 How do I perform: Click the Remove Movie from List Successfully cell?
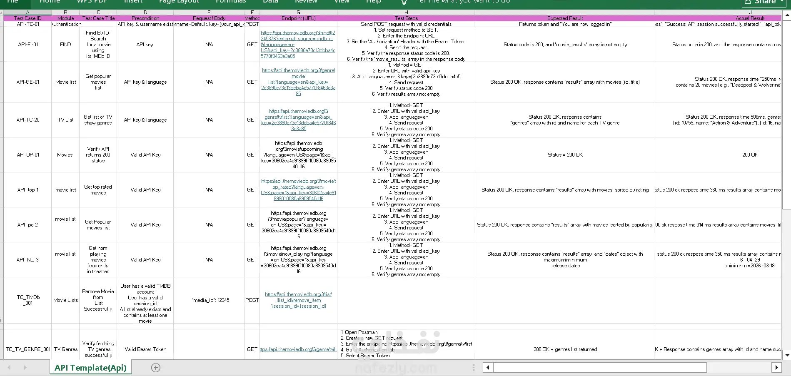tap(98, 300)
